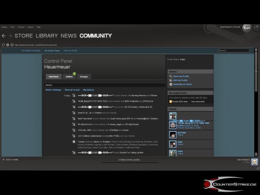260x195 pixels.
Task: Click View Friends in the bottom bar
Action: tap(243, 160)
